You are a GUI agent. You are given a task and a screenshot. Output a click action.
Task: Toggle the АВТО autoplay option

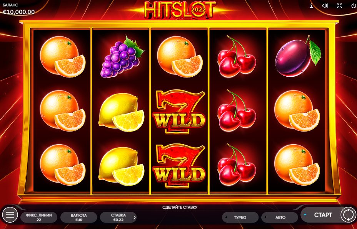pyautogui.click(x=280, y=217)
